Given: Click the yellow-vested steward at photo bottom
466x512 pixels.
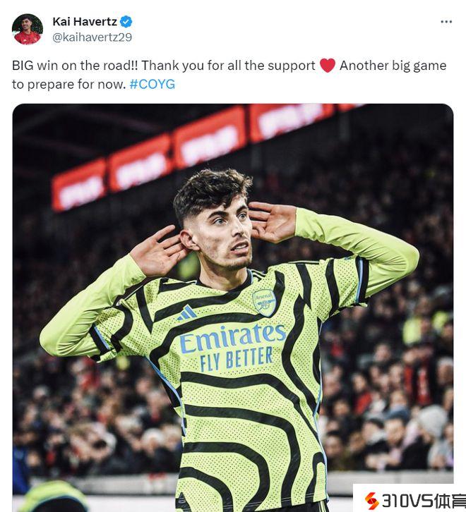Looking at the screenshot, I should (x=52, y=496).
